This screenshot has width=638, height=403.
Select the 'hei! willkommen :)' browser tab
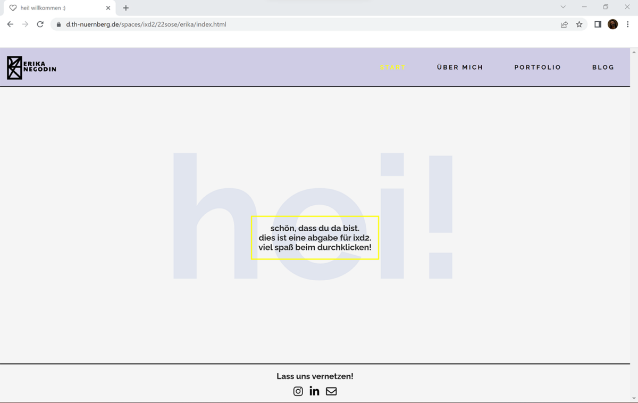pyautogui.click(x=58, y=8)
